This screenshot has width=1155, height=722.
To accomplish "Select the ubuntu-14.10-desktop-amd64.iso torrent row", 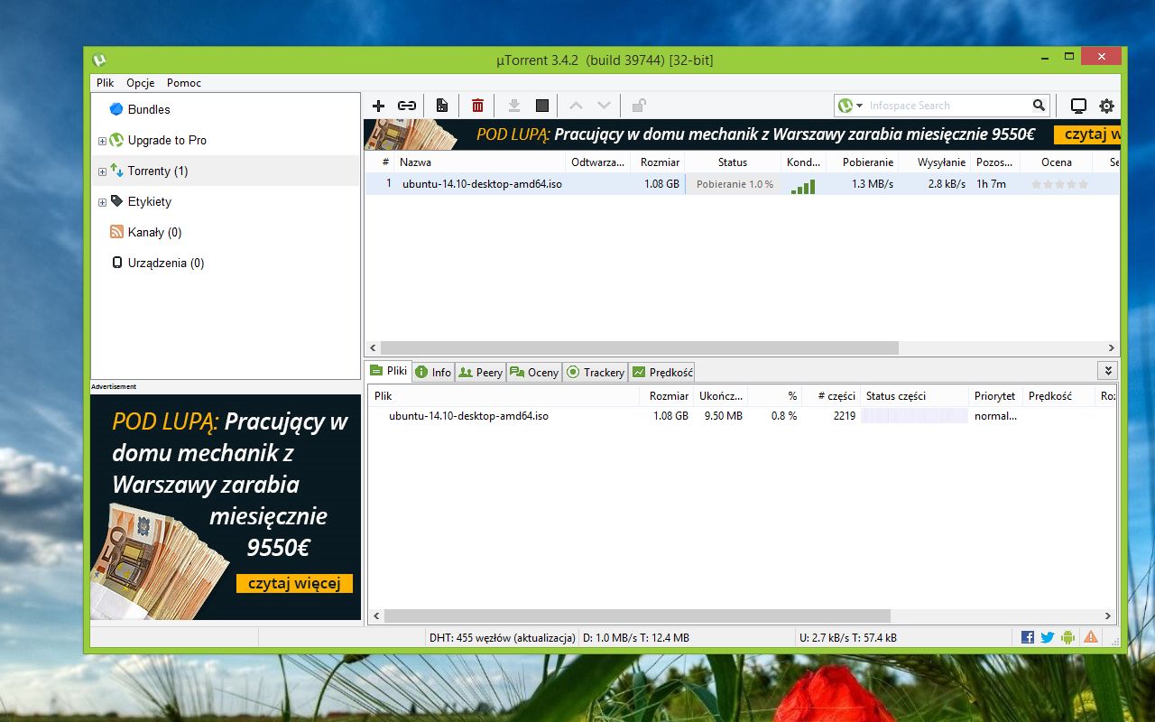I will [742, 184].
